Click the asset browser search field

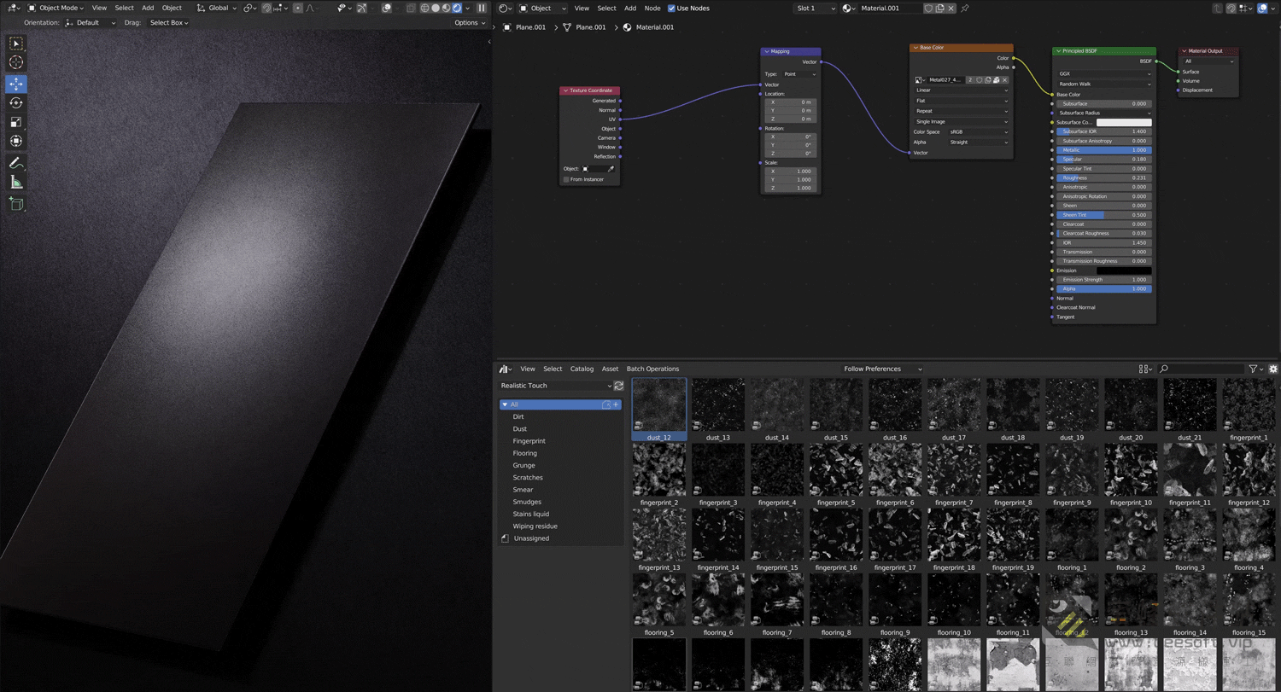pyautogui.click(x=1202, y=369)
